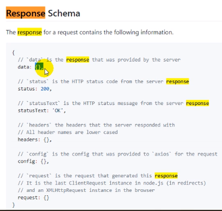The width and height of the screenshot is (222, 211).
Task: Click the closing curly brace of code
Action: pos(13,205)
